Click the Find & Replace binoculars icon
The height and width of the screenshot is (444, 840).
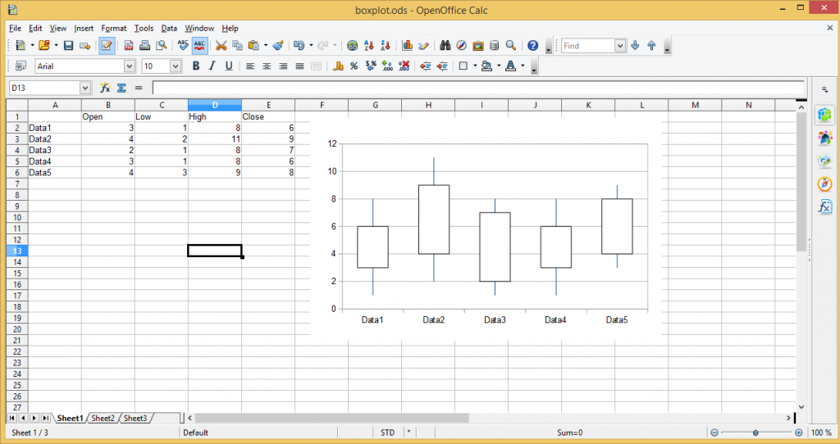[445, 46]
